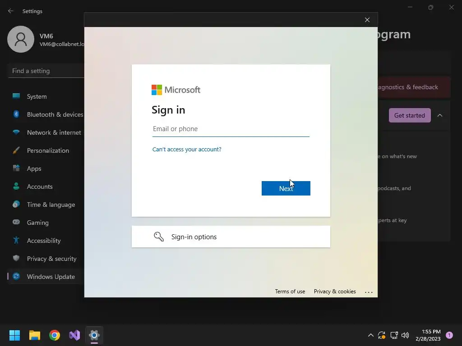
Task: Open Windows Start menu
Action: [14, 335]
